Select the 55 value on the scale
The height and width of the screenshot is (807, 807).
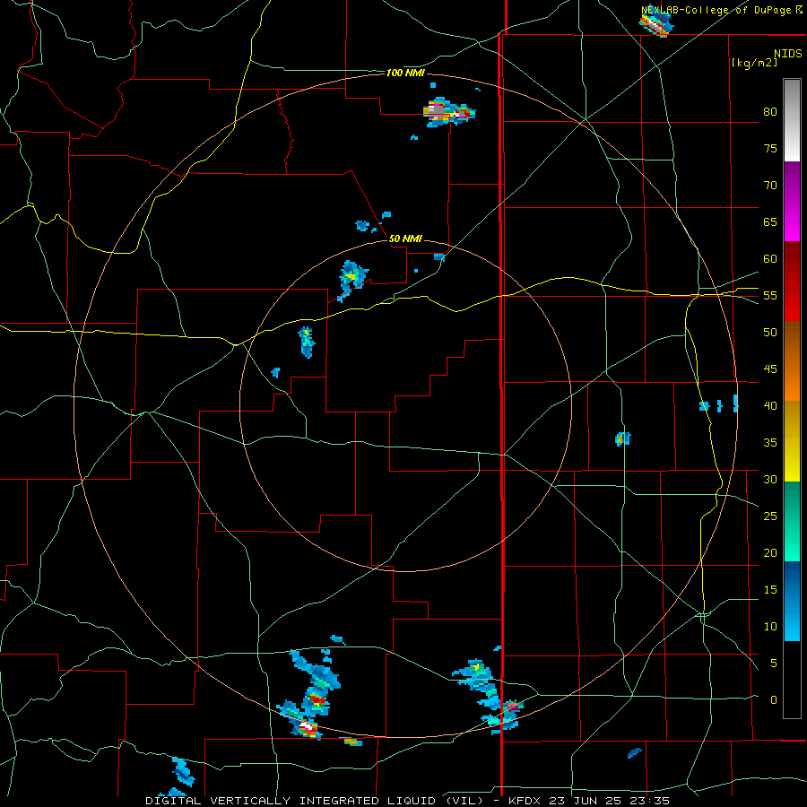[x=770, y=295]
